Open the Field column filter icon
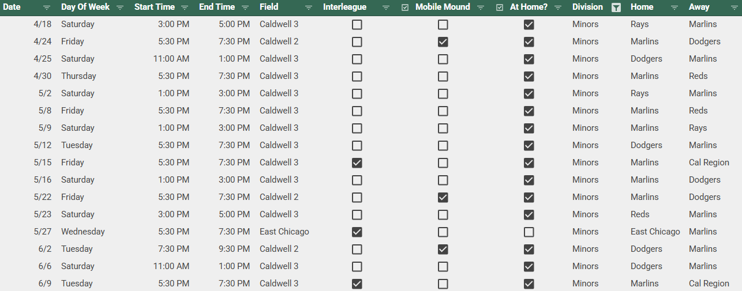This screenshot has height=291, width=742. click(309, 7)
